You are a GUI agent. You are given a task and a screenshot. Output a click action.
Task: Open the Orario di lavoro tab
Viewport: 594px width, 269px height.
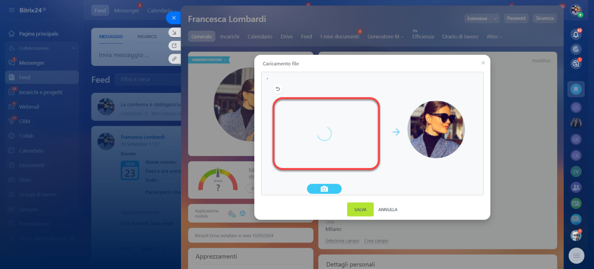(460, 37)
